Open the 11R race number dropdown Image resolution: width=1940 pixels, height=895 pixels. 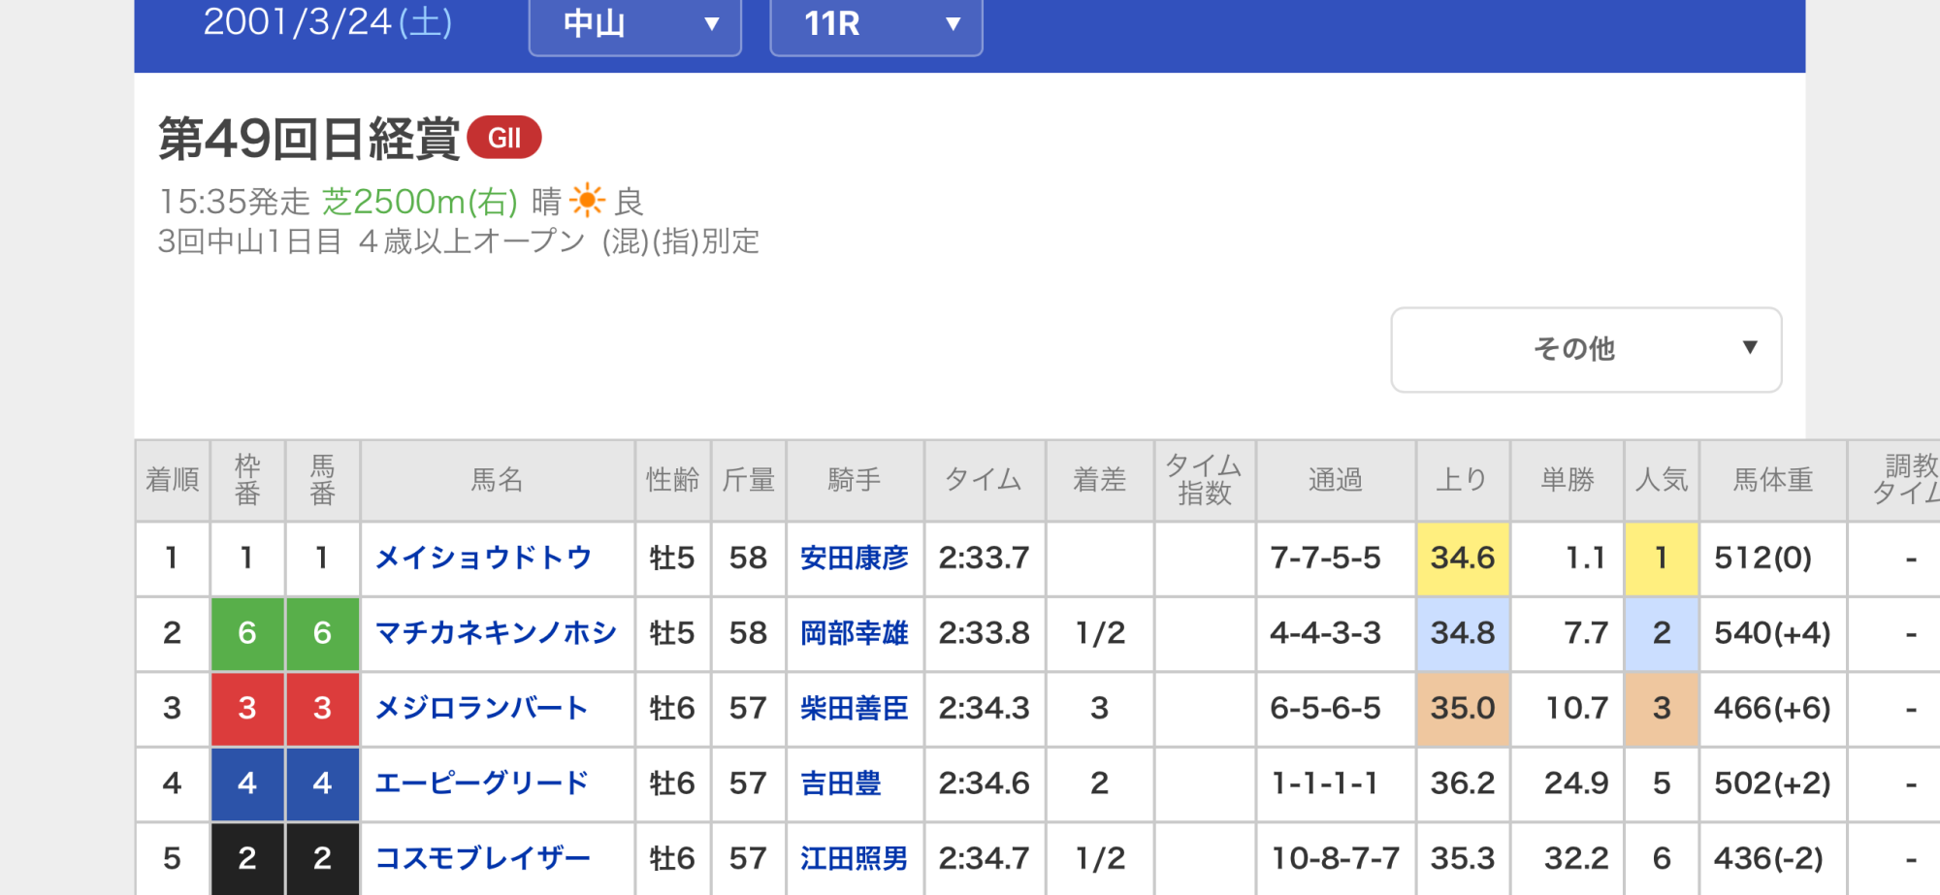pyautogui.click(x=875, y=24)
